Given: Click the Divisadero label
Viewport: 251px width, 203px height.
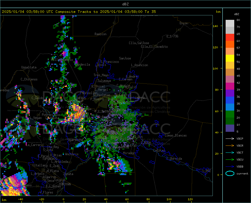Looking at the screenshot, I should [136, 97].
